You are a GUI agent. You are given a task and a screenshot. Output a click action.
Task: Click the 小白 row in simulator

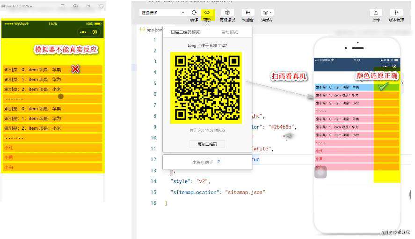point(52,167)
